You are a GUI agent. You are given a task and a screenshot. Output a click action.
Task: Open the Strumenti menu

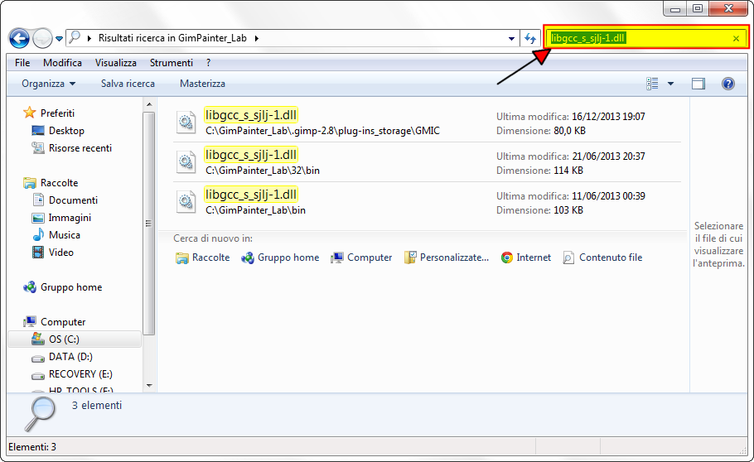point(172,63)
